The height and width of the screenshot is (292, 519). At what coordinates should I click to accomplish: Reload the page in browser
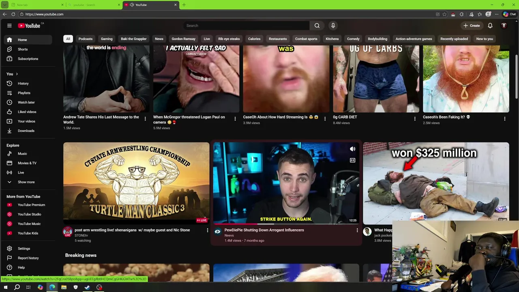click(x=13, y=14)
